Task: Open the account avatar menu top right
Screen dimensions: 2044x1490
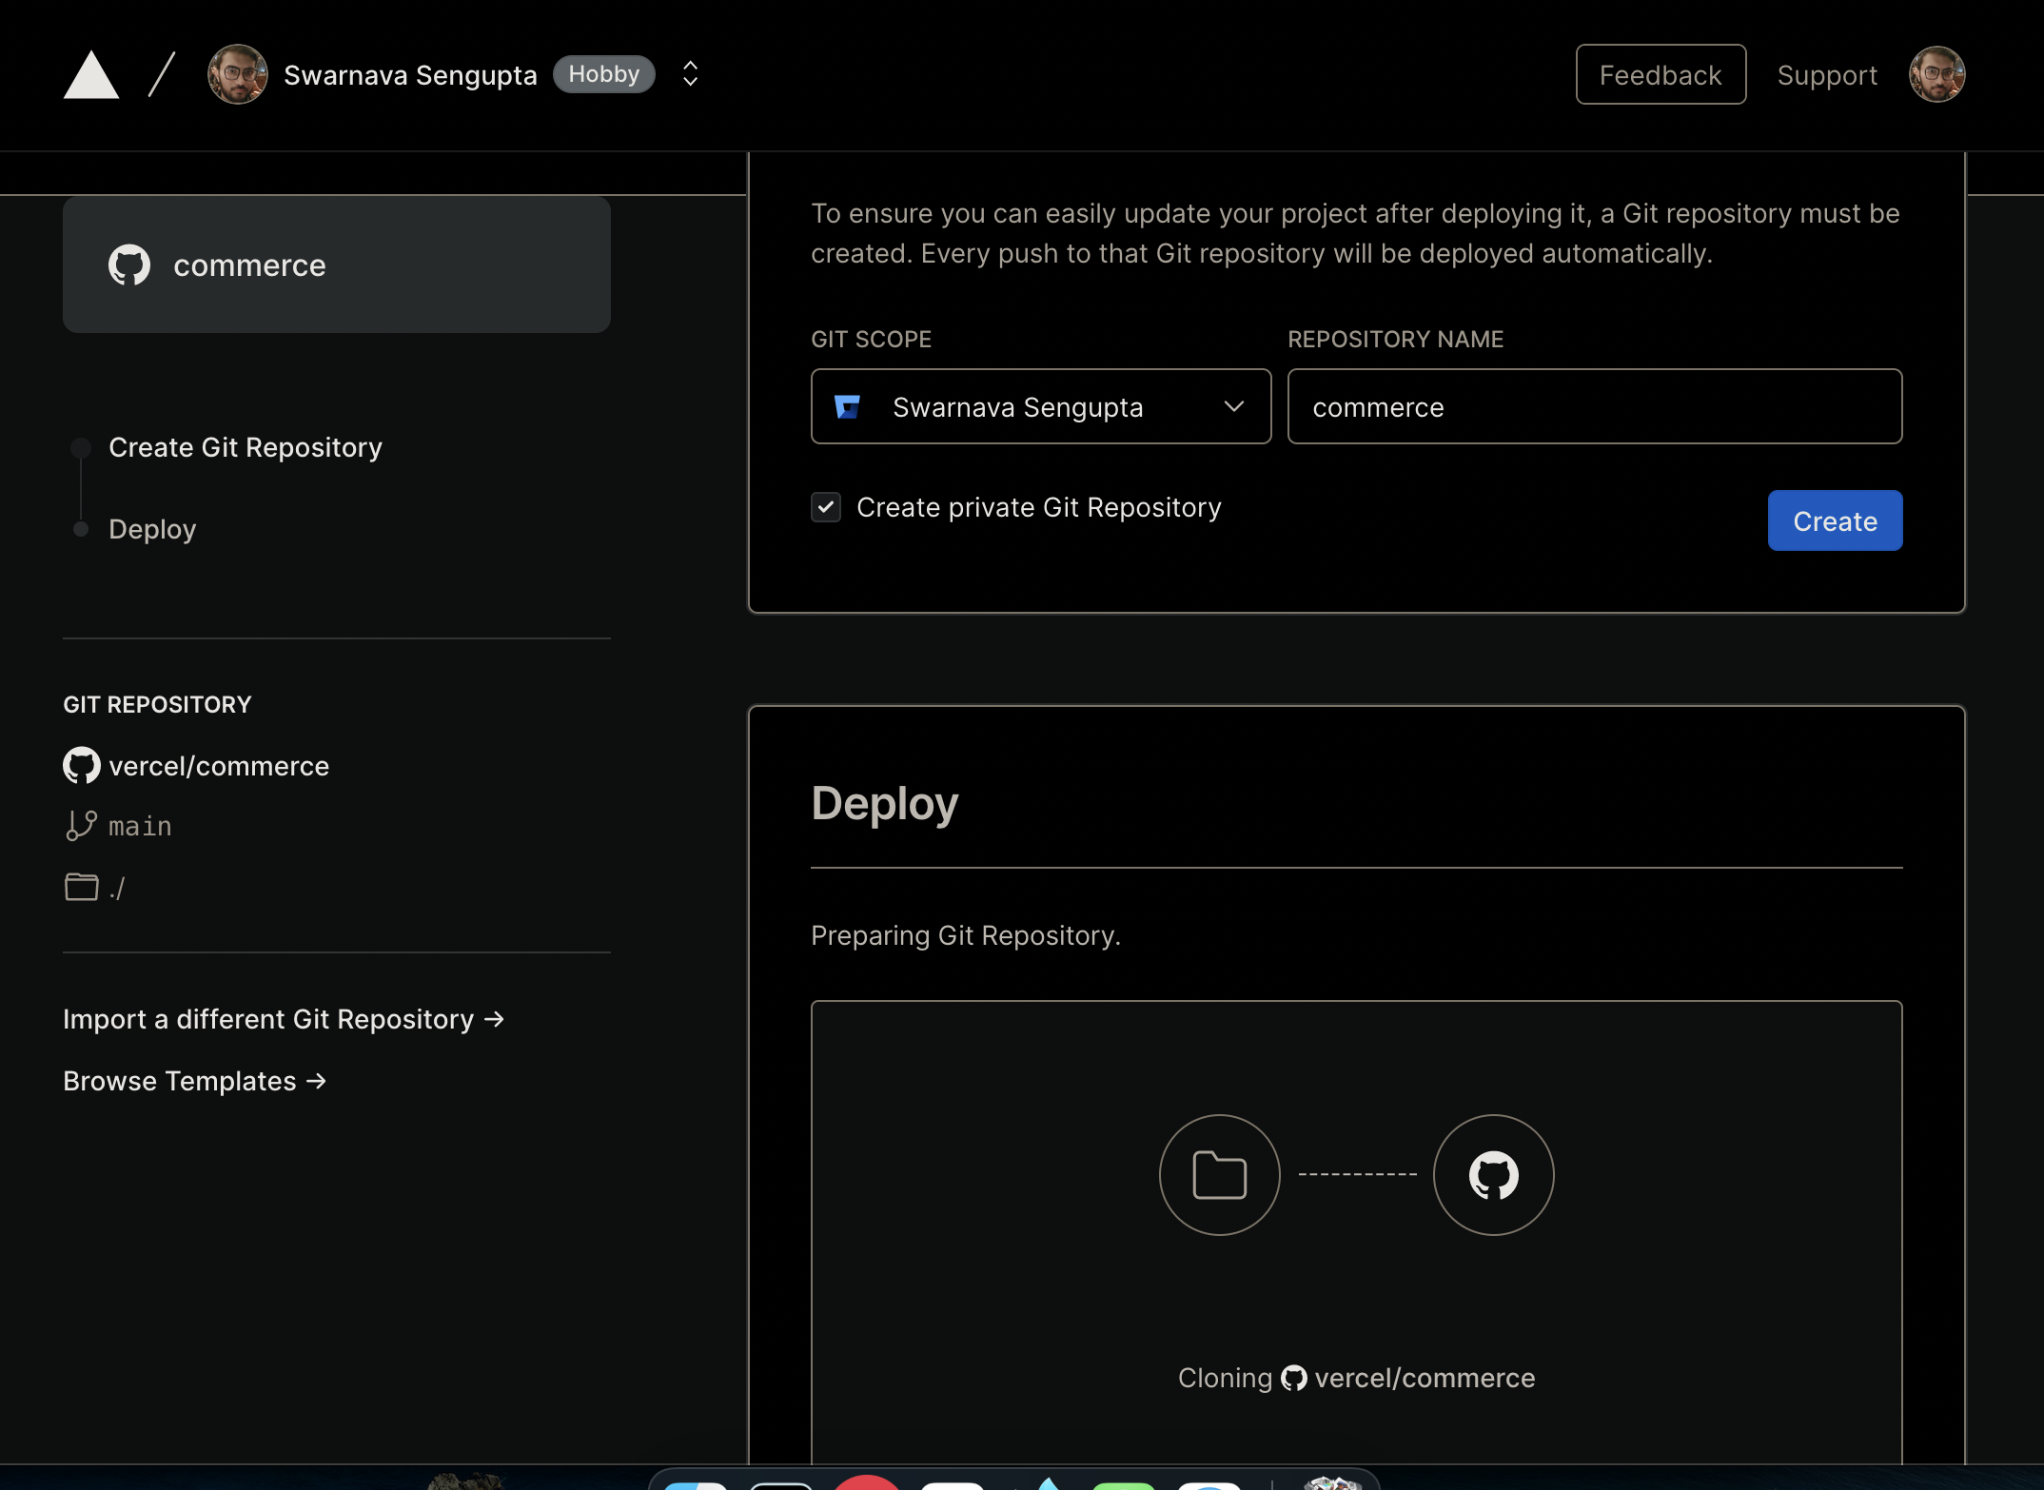Action: 1937,73
